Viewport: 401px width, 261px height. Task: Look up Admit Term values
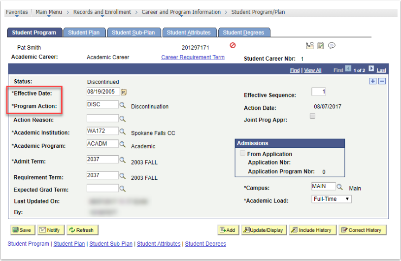pyautogui.click(x=123, y=160)
